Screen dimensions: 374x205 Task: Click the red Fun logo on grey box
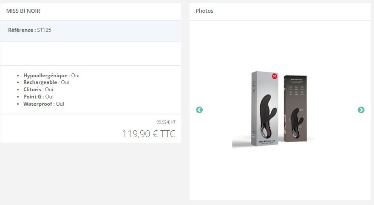click(275, 76)
